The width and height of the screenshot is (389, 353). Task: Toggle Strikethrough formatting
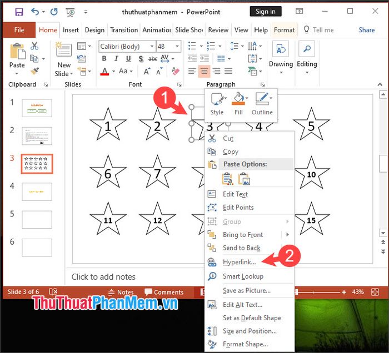153,59
